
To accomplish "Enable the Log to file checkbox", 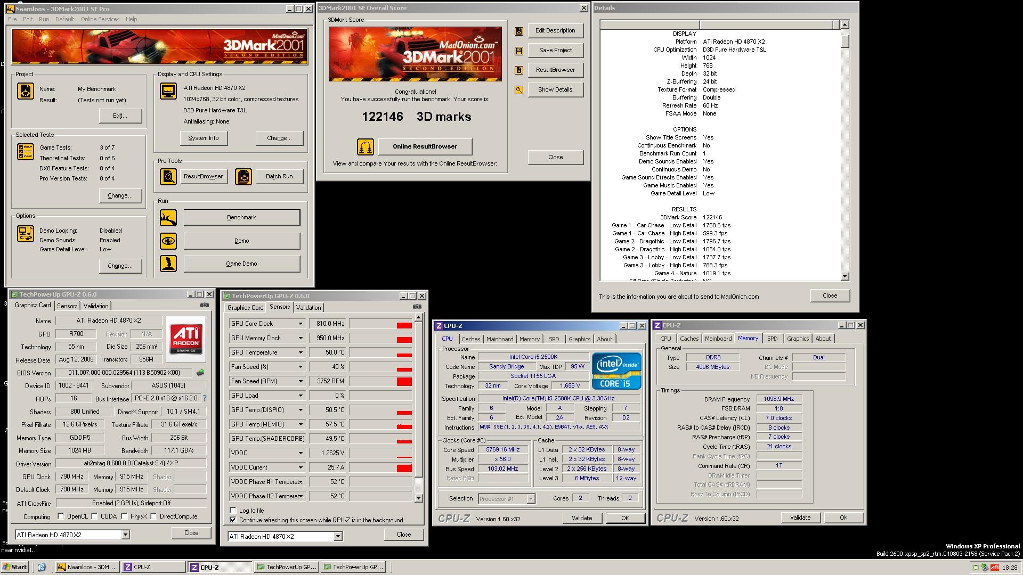I will coord(233,510).
